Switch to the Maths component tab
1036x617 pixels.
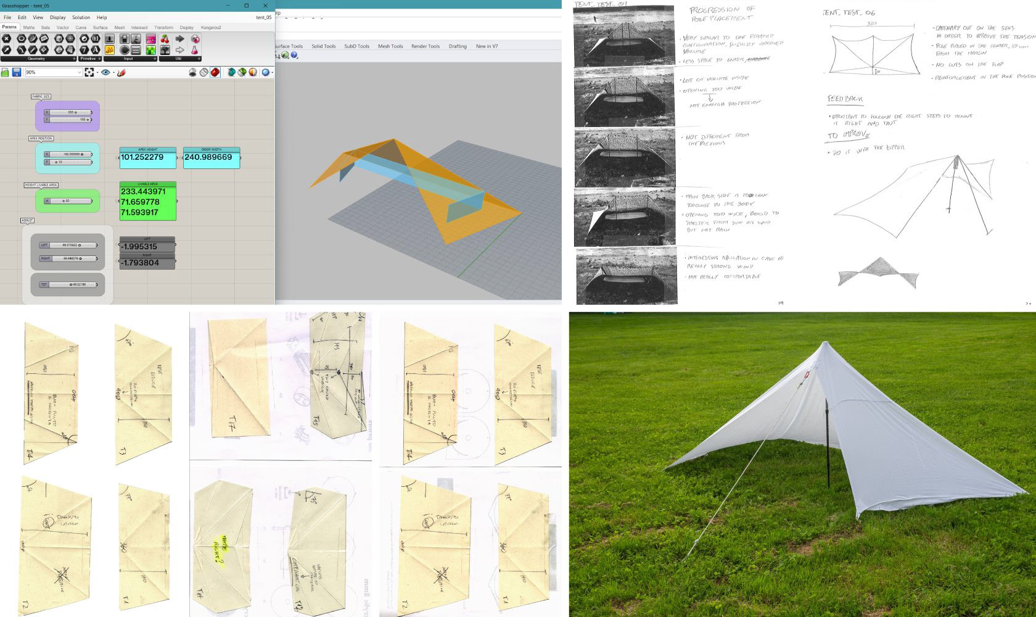(x=29, y=27)
